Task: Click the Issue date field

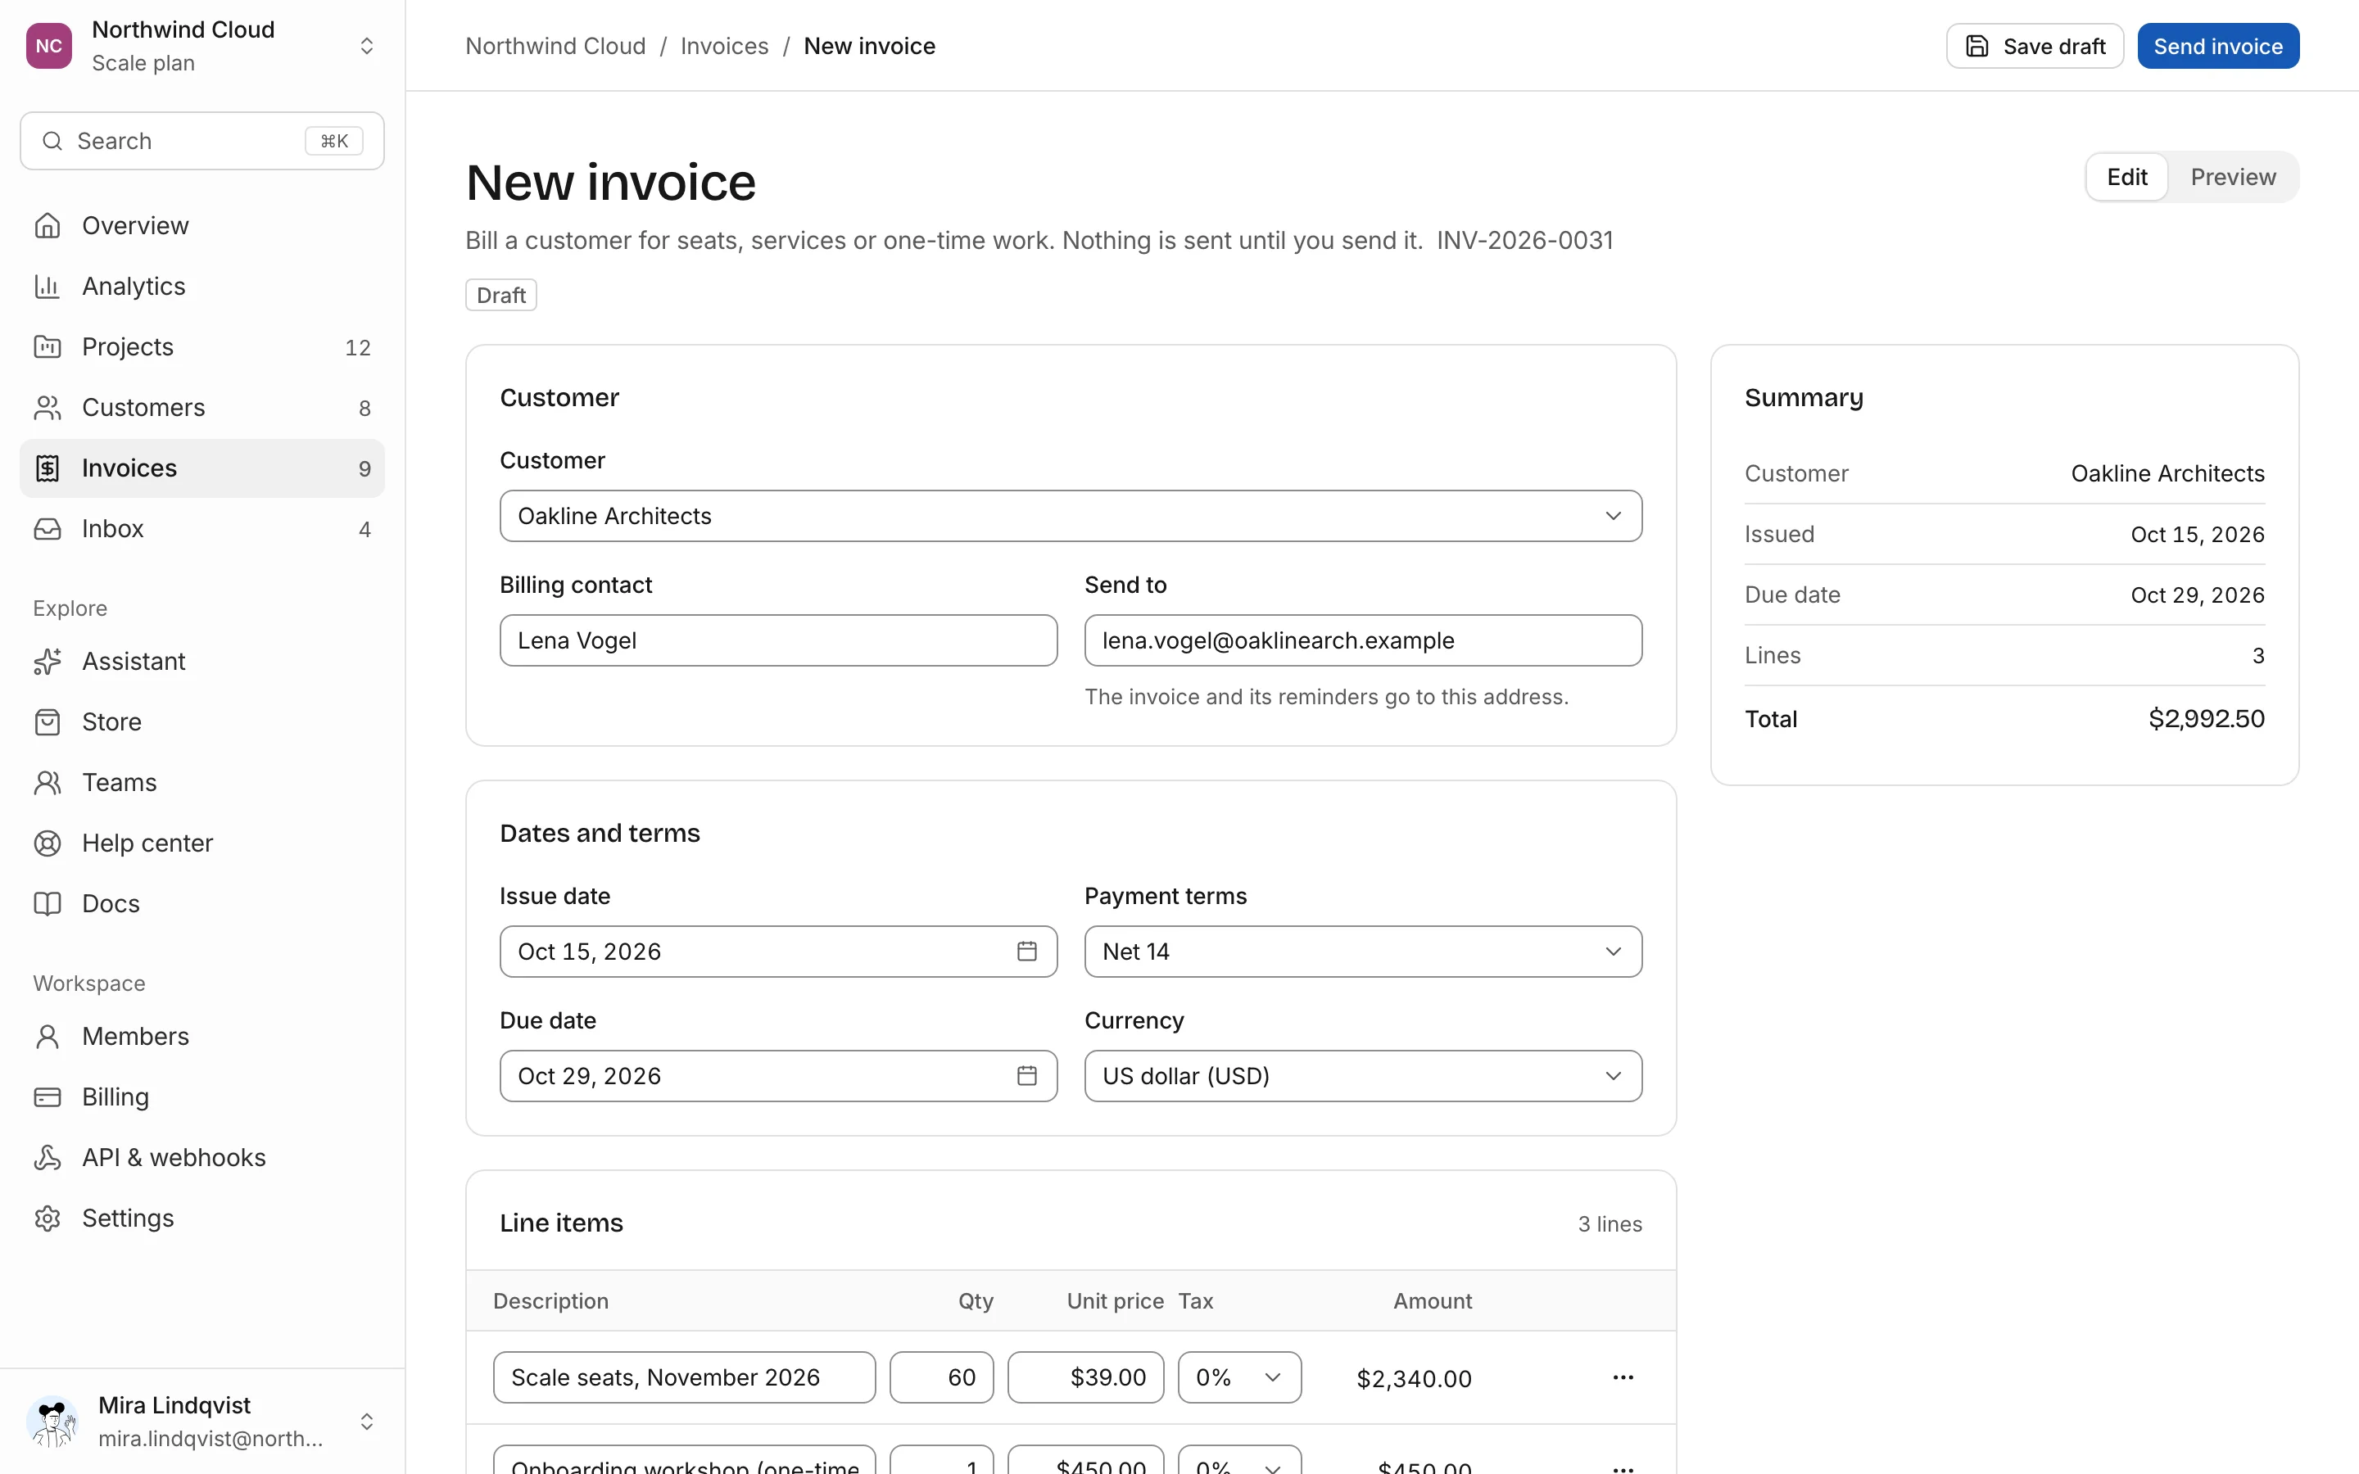Action: click(x=778, y=952)
